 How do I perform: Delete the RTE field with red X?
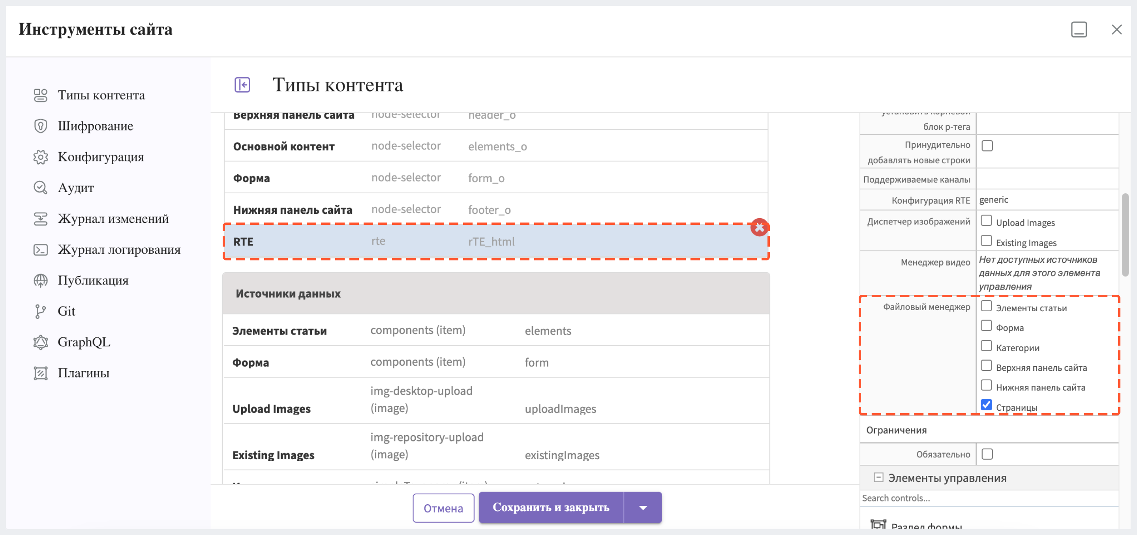(x=759, y=228)
